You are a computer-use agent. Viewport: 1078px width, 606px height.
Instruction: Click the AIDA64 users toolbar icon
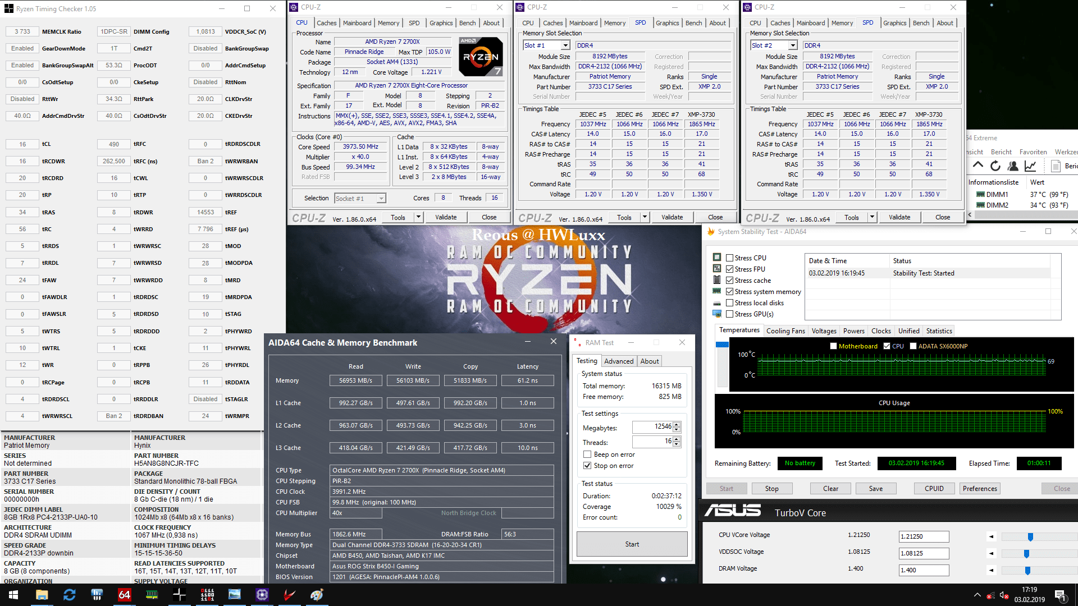1013,166
